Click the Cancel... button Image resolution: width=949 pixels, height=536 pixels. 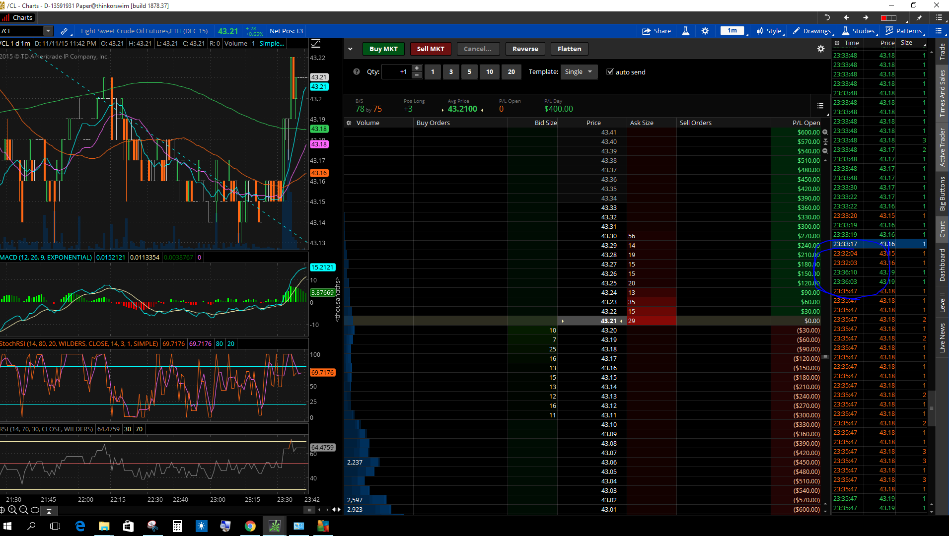click(478, 49)
